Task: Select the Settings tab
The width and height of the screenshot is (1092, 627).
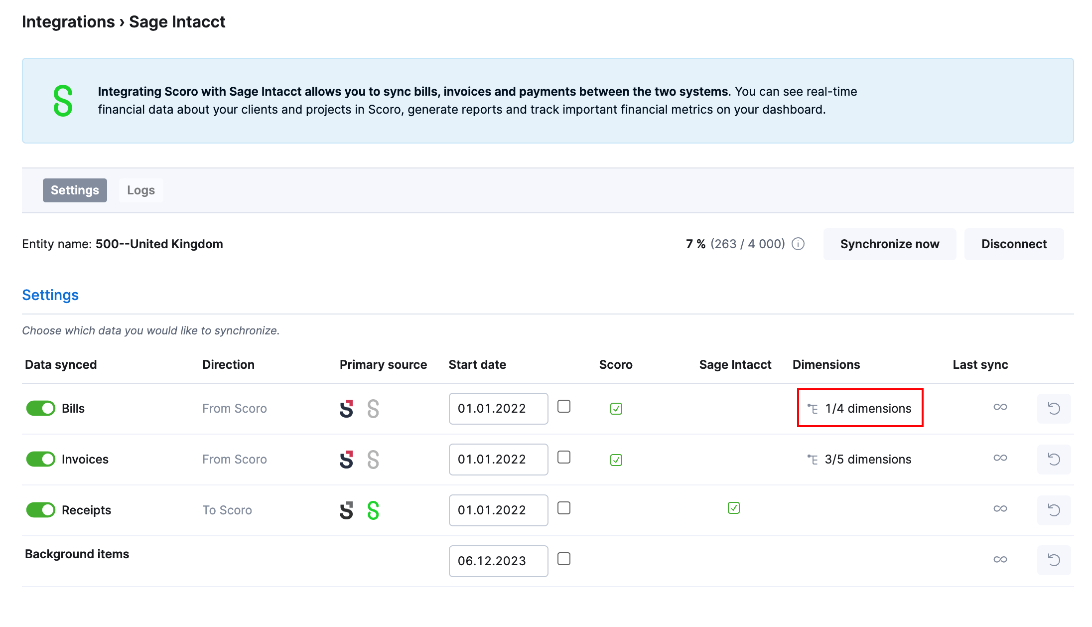Action: [75, 190]
